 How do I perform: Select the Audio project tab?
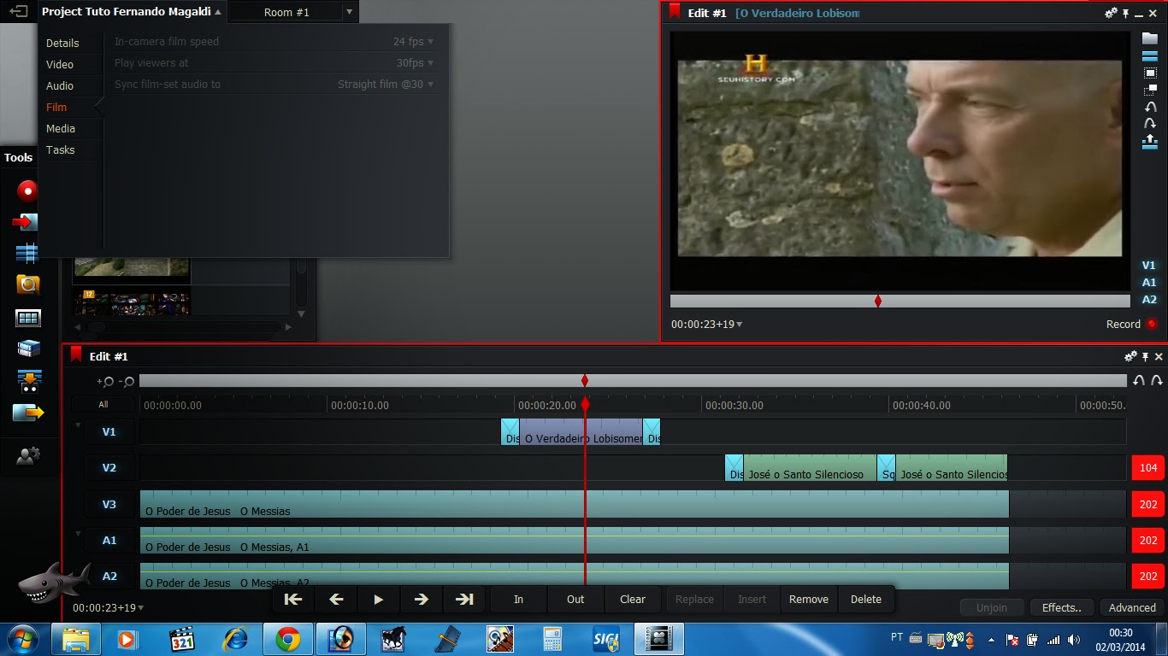tap(60, 85)
